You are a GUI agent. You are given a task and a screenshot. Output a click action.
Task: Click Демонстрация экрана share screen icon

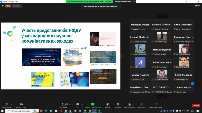pos(93,104)
